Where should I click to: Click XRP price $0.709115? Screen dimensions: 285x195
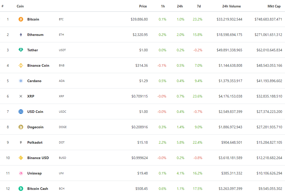[x=140, y=96]
